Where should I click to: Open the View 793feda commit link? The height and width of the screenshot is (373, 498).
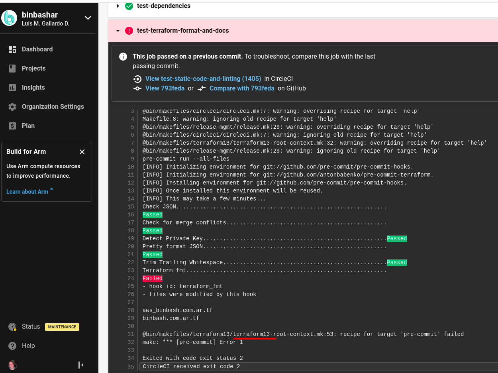pyautogui.click(x=165, y=88)
